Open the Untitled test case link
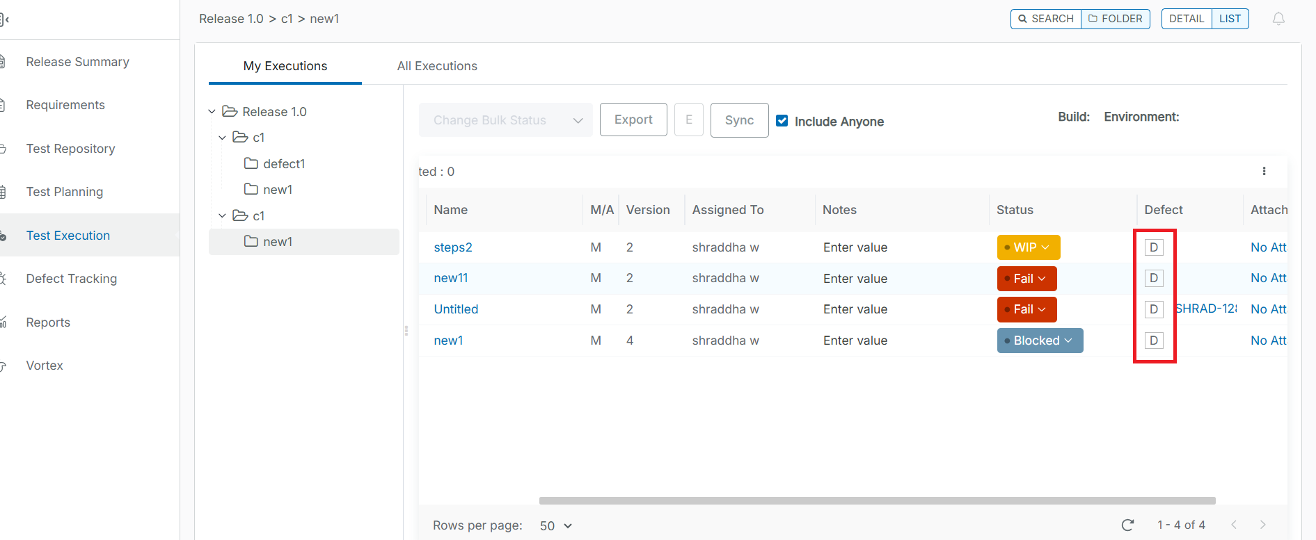 tap(456, 309)
